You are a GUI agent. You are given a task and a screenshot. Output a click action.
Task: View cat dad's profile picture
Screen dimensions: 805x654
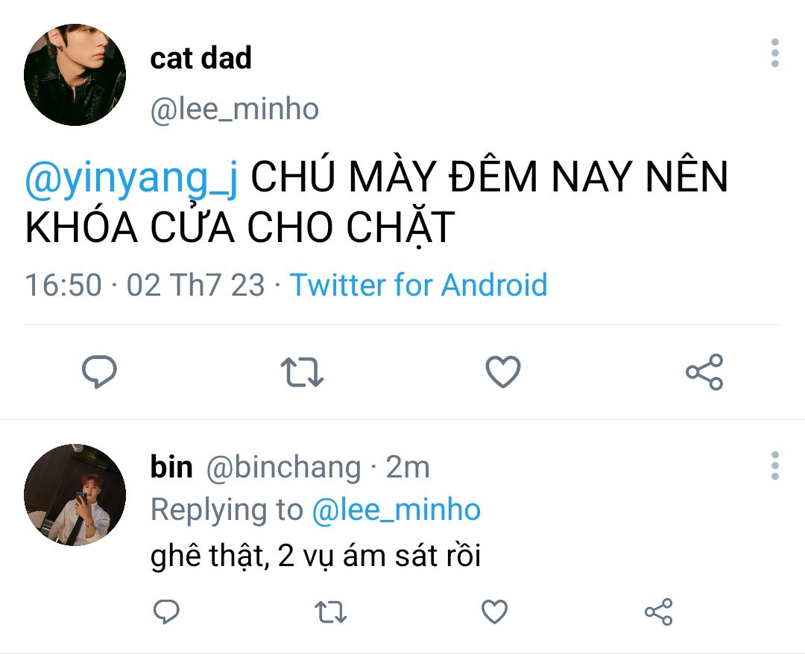75,74
